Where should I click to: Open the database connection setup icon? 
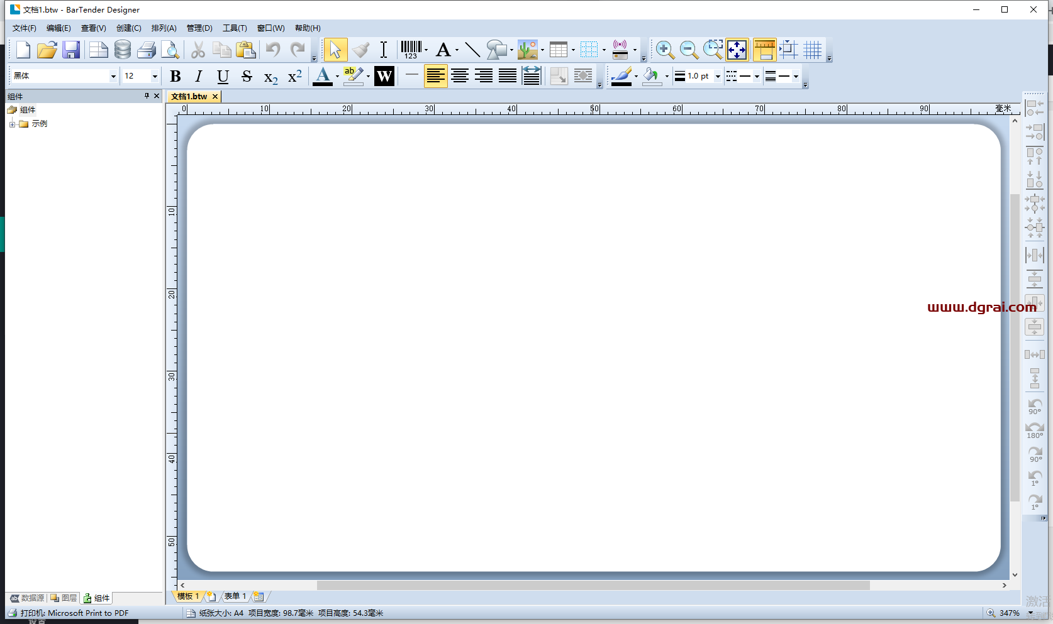tap(123, 50)
